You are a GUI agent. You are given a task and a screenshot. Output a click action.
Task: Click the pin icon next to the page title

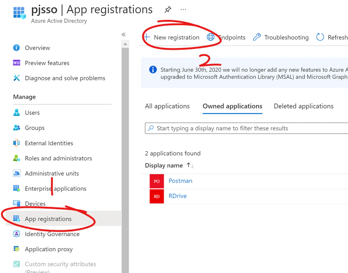click(x=168, y=10)
